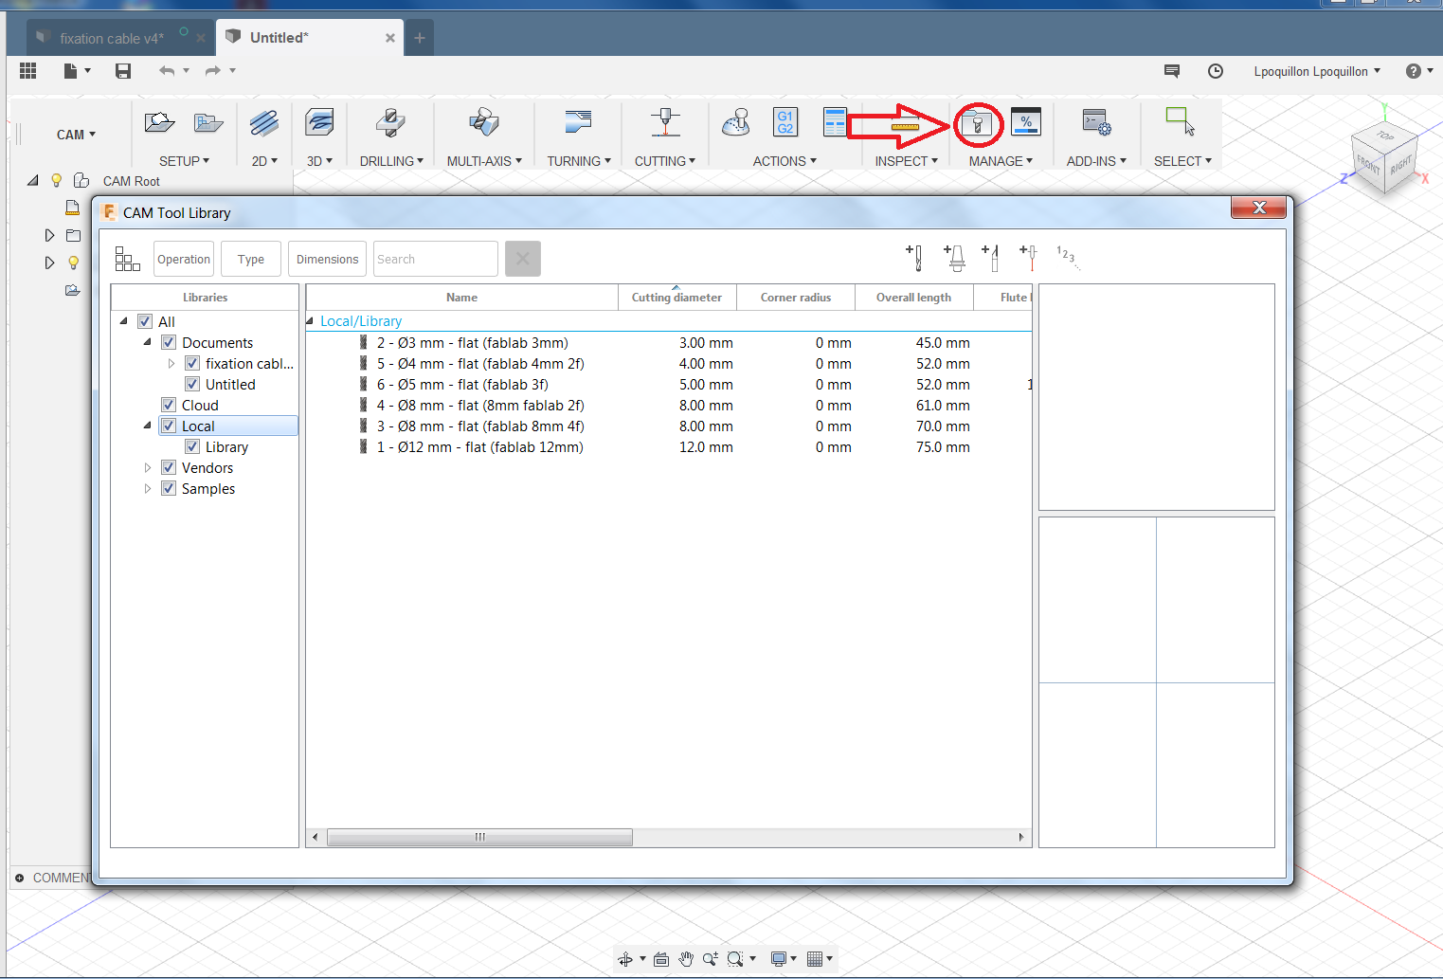Screen dimensions: 1443x979
Task: Toggle the Samples library checkbox
Action: coord(169,489)
